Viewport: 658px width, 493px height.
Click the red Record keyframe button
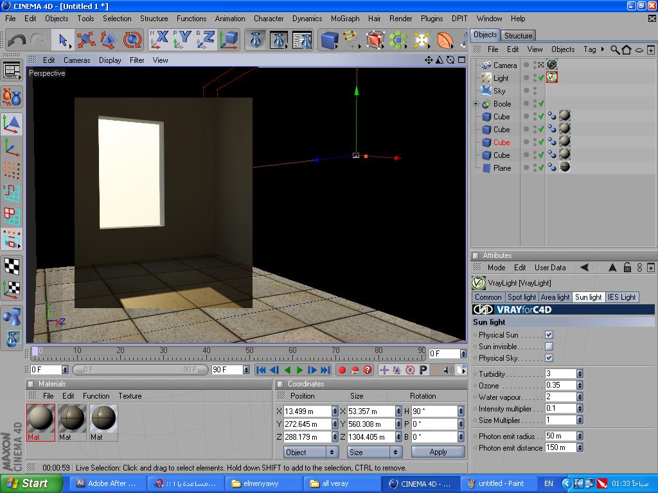click(x=342, y=370)
